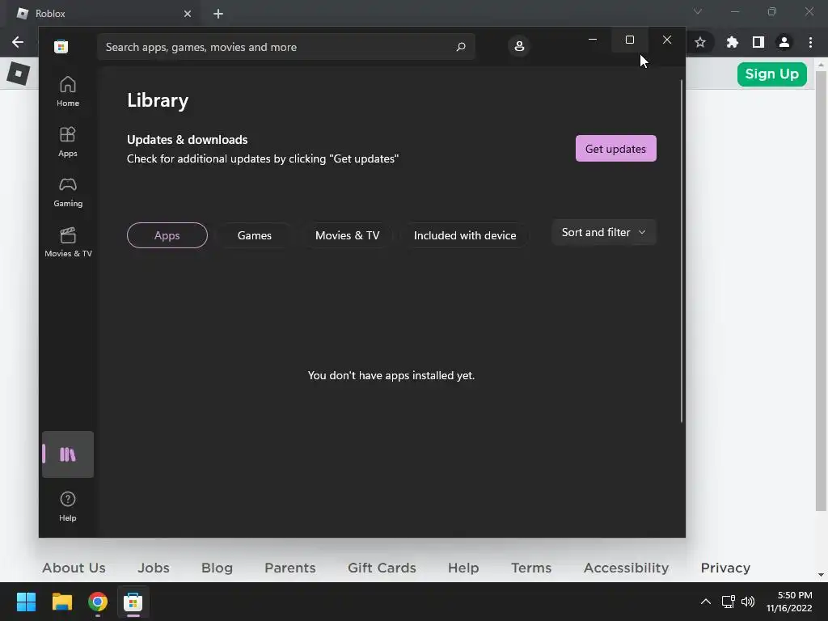Go to Gaming section in sidebar

point(68,192)
